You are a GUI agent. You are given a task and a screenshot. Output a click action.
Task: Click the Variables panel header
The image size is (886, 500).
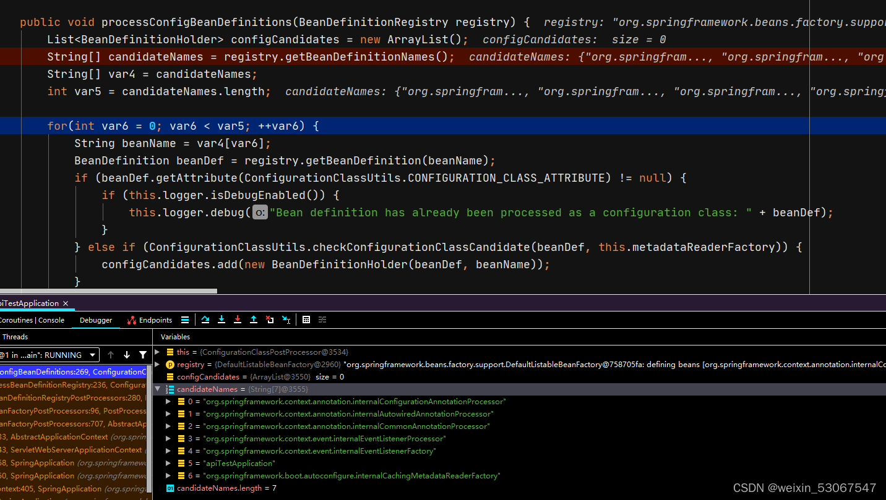175,337
